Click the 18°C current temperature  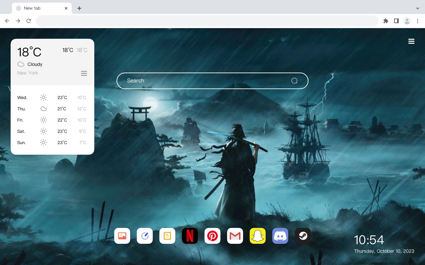29,52
